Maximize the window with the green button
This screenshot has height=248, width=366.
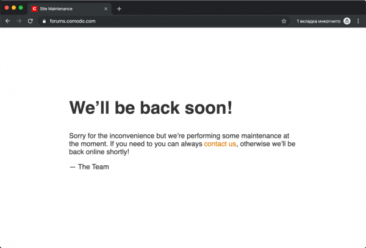[x=21, y=8]
